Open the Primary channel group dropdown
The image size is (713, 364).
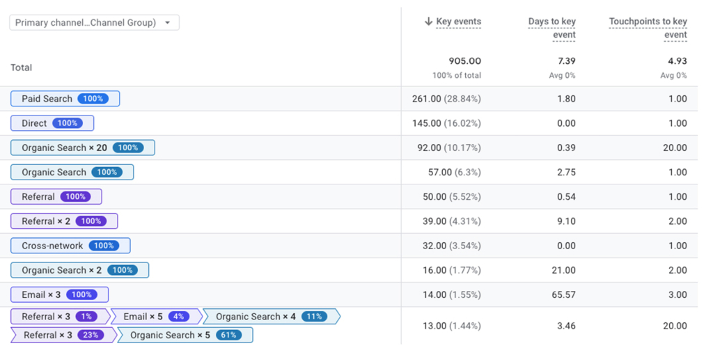pos(94,22)
